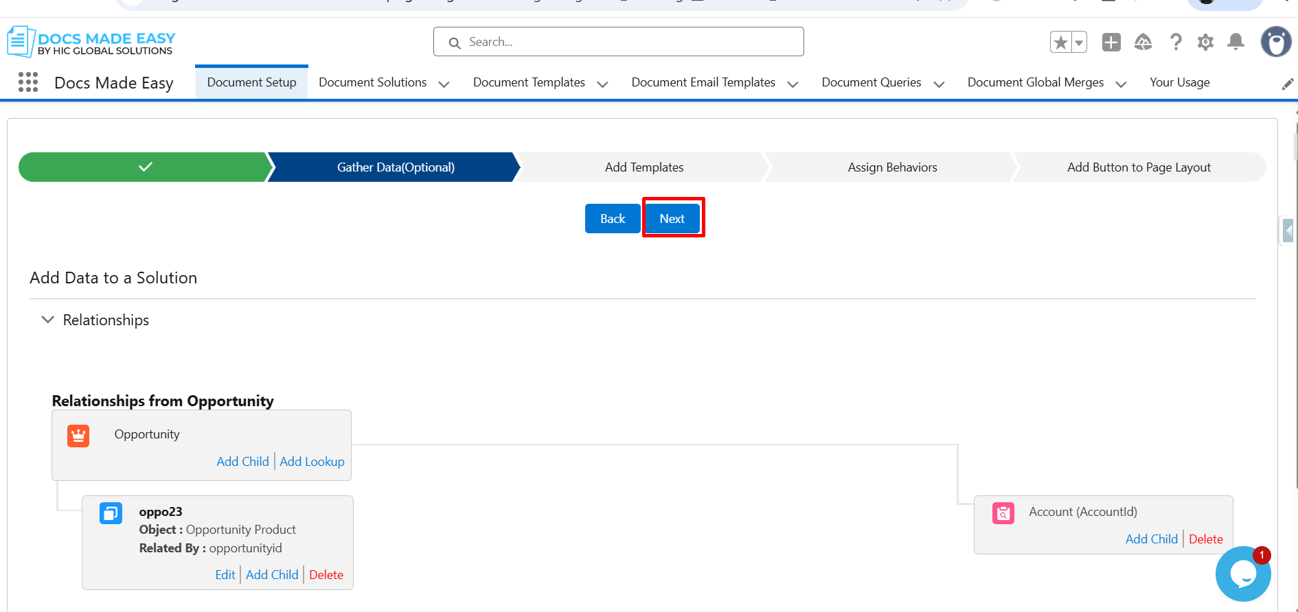
Task: Open the Help question mark icon
Action: pos(1176,43)
